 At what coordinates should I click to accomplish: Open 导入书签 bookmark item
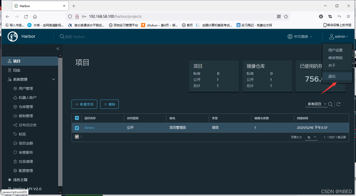tap(15, 25)
